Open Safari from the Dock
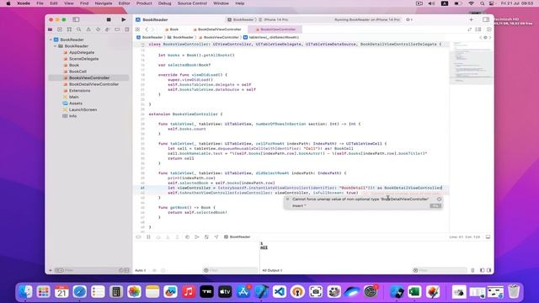Image resolution: width=539 pixels, height=303 pixels. pos(80,292)
